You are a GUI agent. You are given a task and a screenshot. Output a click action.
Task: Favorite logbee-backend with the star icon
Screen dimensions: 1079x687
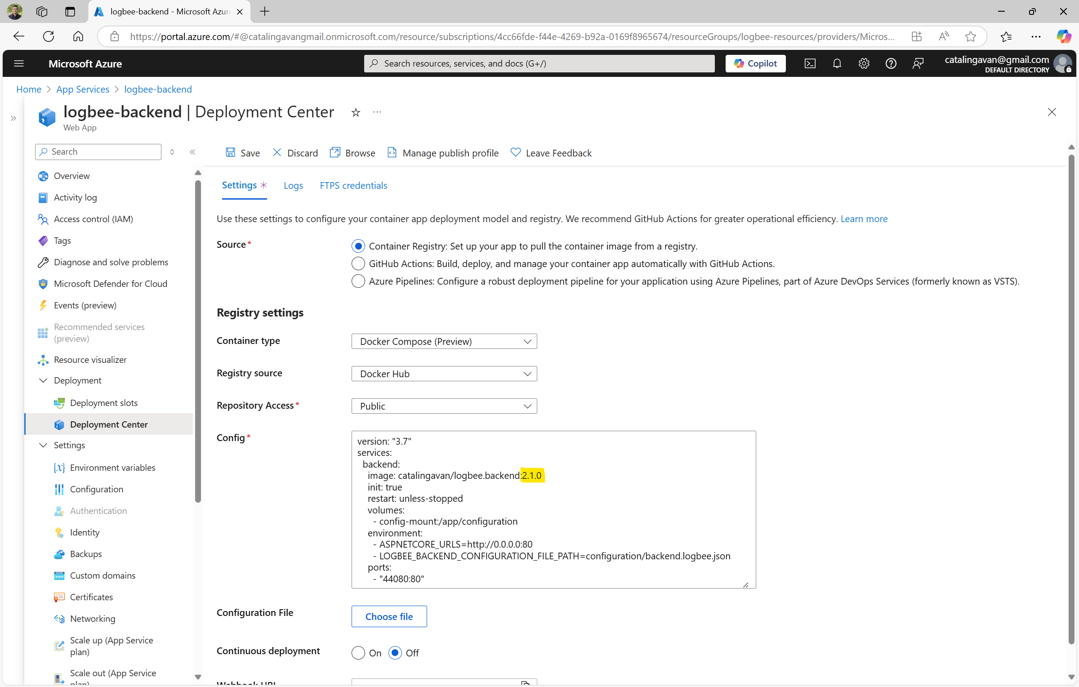[356, 112]
